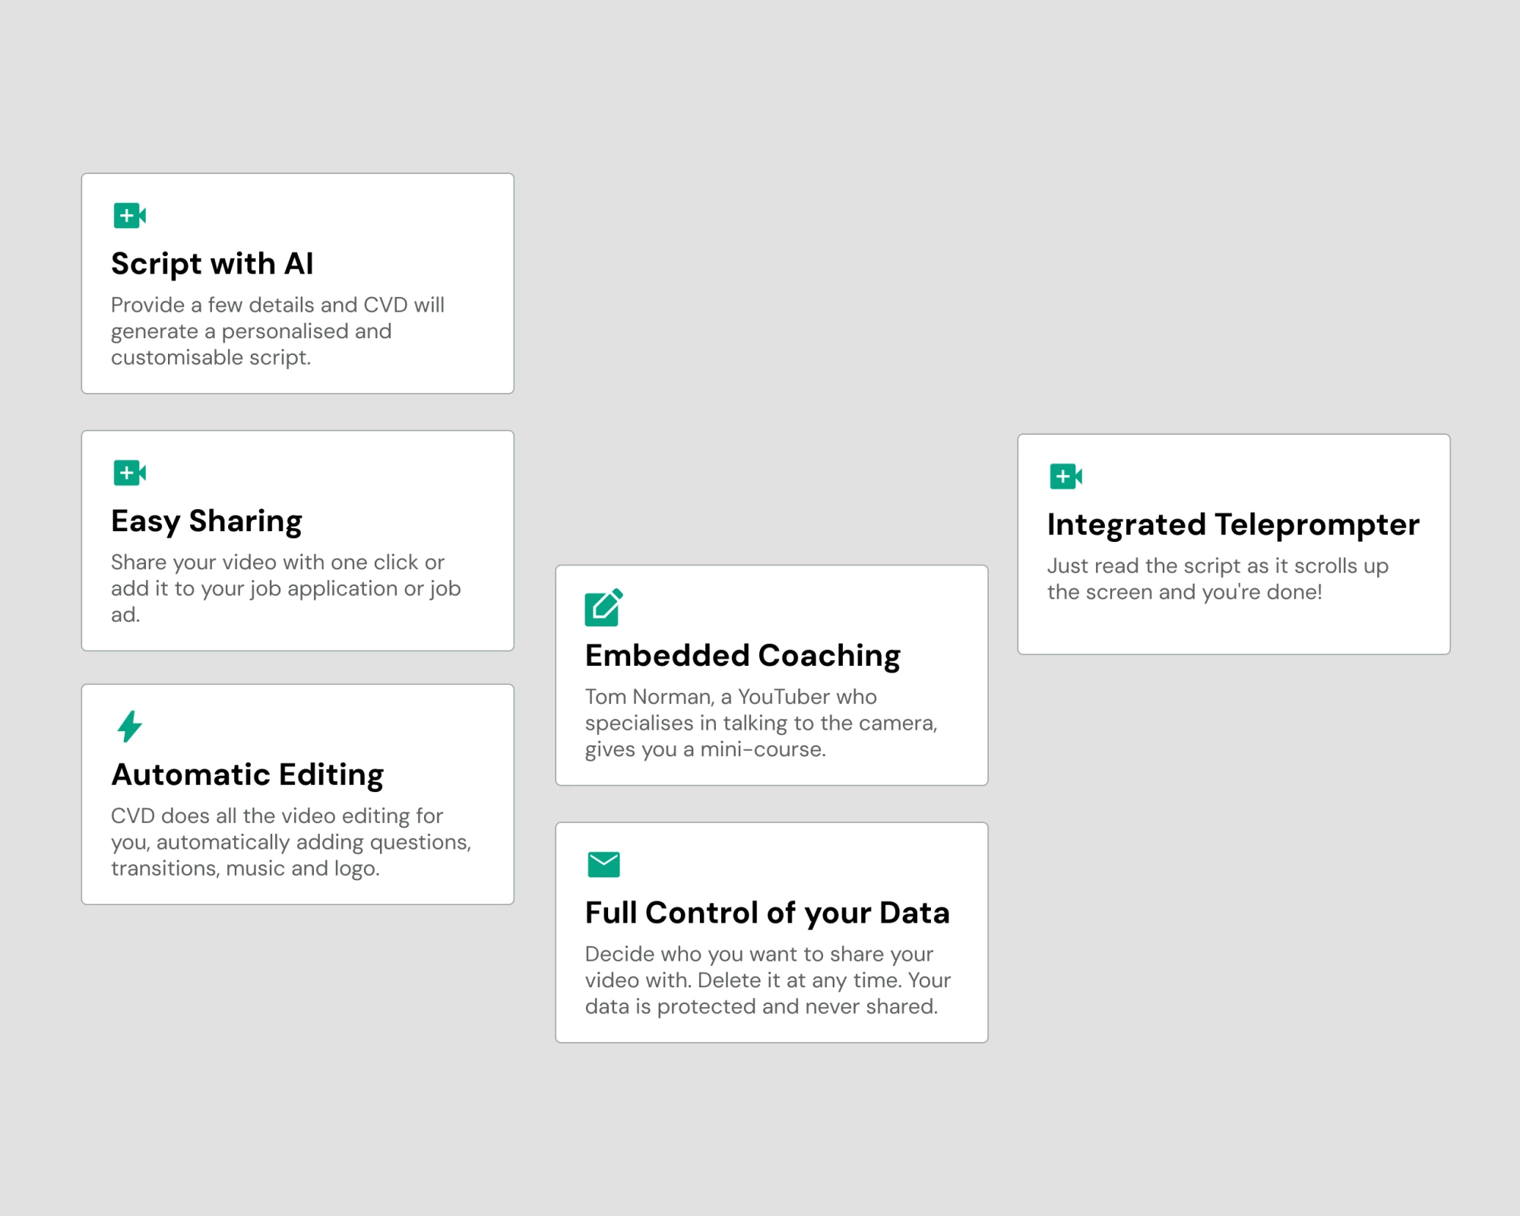Select the Full Control of your Data heading
1520x1216 pixels.
[768, 913]
